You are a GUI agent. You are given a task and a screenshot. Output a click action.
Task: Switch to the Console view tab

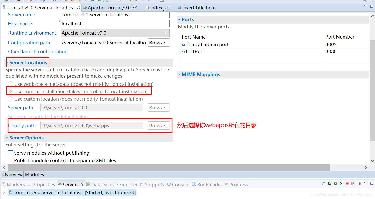coord(178,185)
